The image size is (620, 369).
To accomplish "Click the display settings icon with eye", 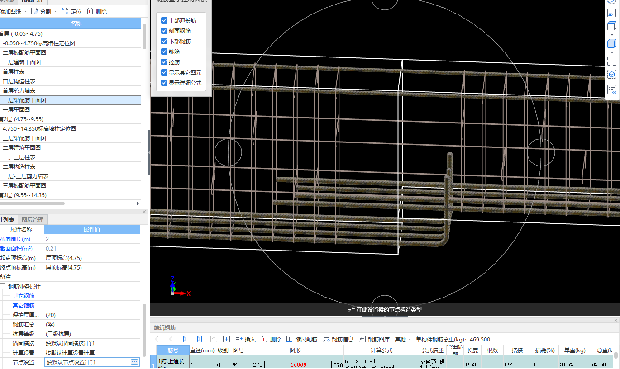I will 611,90.
